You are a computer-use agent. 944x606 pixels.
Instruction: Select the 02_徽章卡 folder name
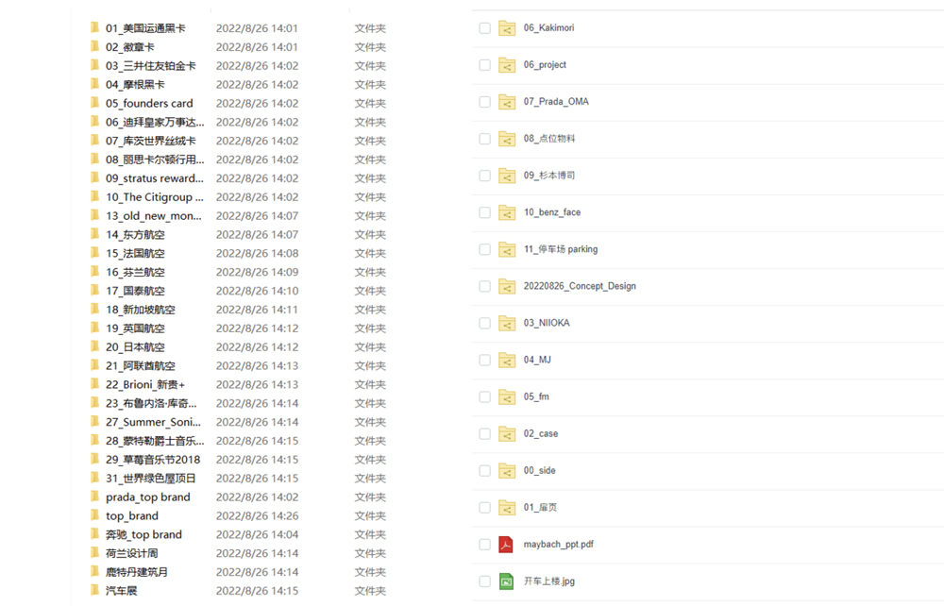tap(130, 47)
